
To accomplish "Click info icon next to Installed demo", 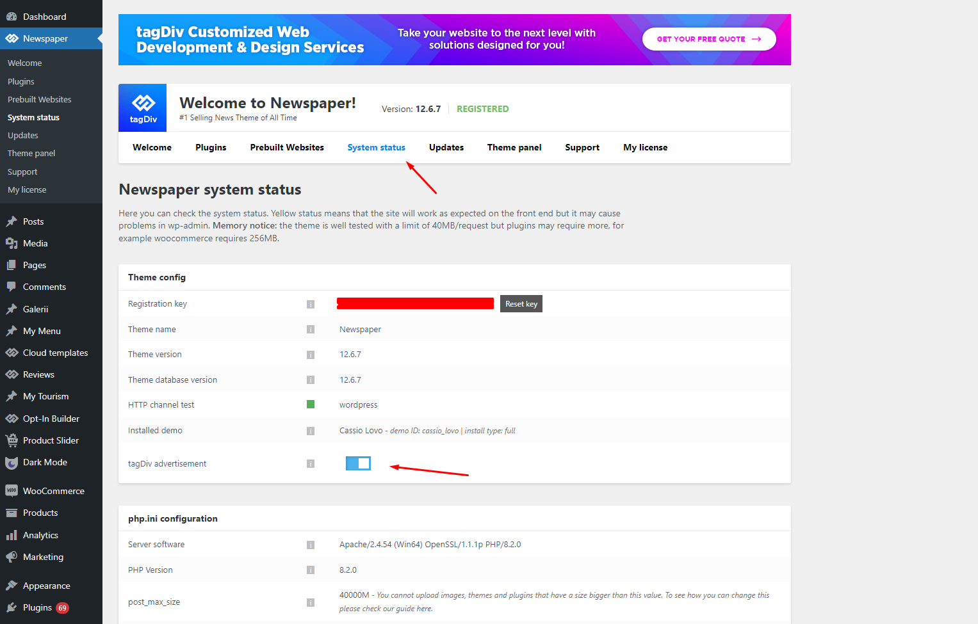I will 311,431.
